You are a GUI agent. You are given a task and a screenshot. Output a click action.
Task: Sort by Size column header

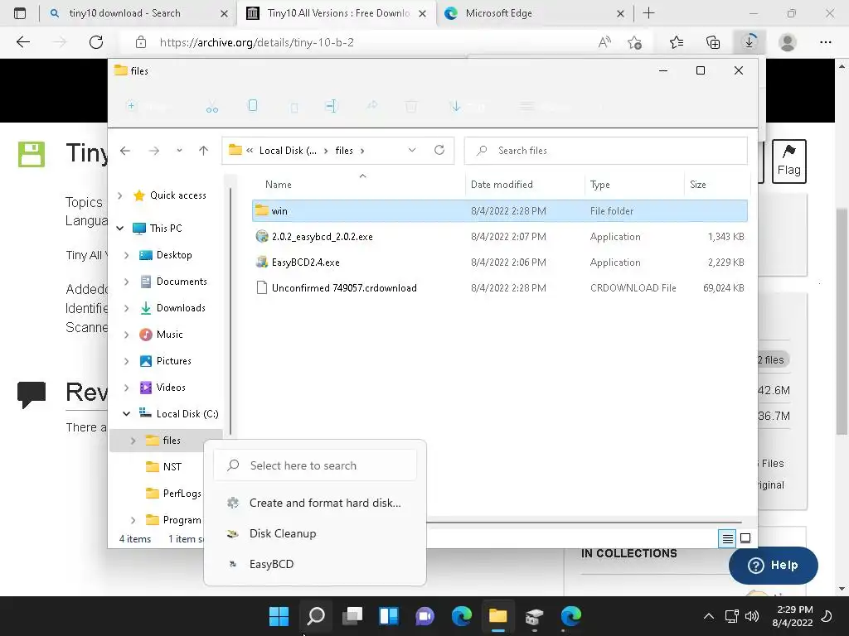click(x=698, y=185)
